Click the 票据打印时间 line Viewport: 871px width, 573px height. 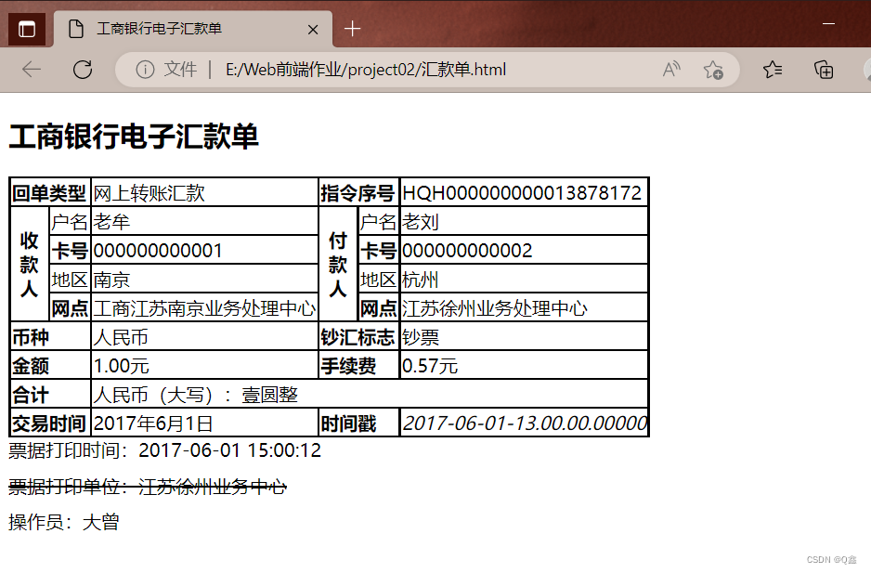click(x=165, y=450)
